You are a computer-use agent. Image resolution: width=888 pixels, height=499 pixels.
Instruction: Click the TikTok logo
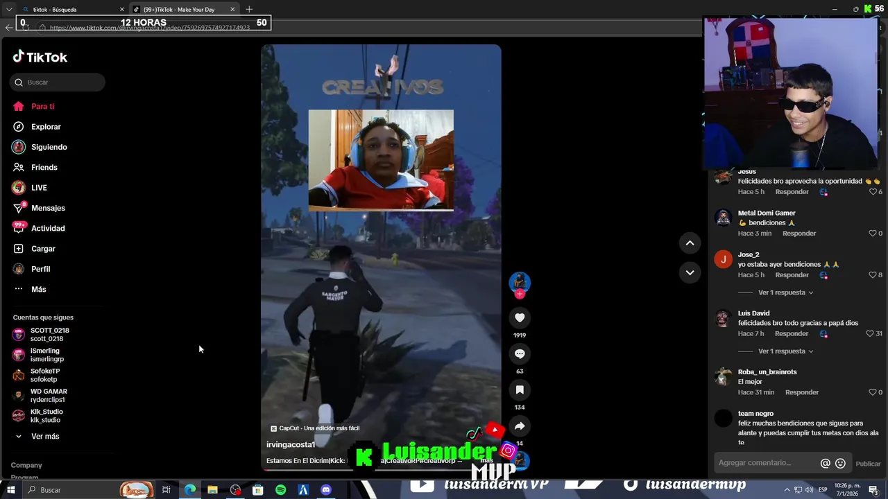40,57
